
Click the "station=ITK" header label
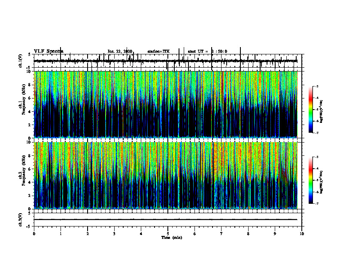pos(158,51)
